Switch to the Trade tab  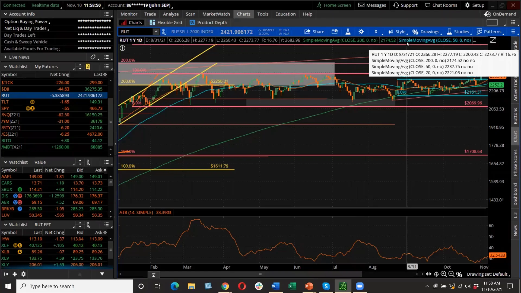point(150,14)
